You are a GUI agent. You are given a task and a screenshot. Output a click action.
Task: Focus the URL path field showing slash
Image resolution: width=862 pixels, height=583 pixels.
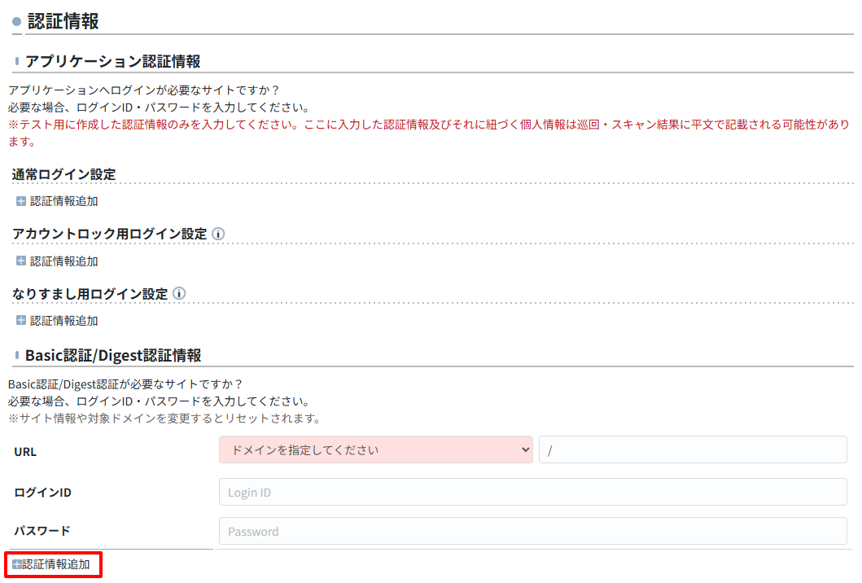693,450
